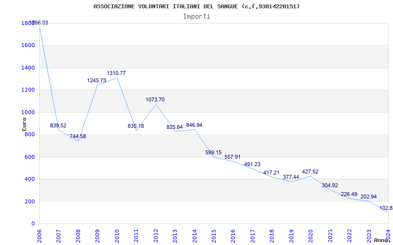Click the 2023 year axis label

369,235
